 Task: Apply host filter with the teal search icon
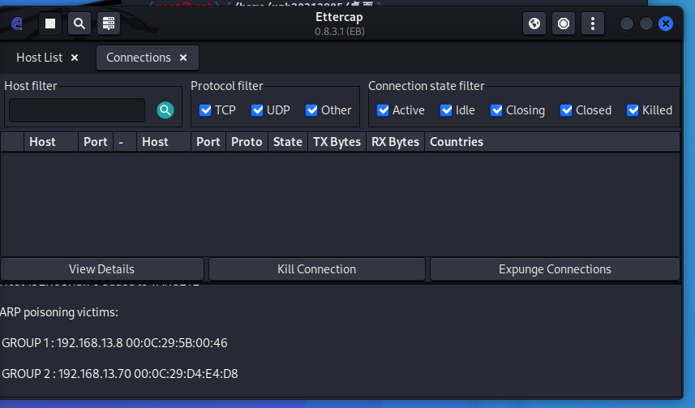coord(165,110)
